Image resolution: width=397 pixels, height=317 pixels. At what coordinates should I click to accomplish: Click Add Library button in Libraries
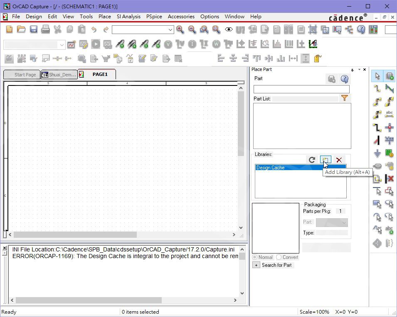[x=325, y=160]
